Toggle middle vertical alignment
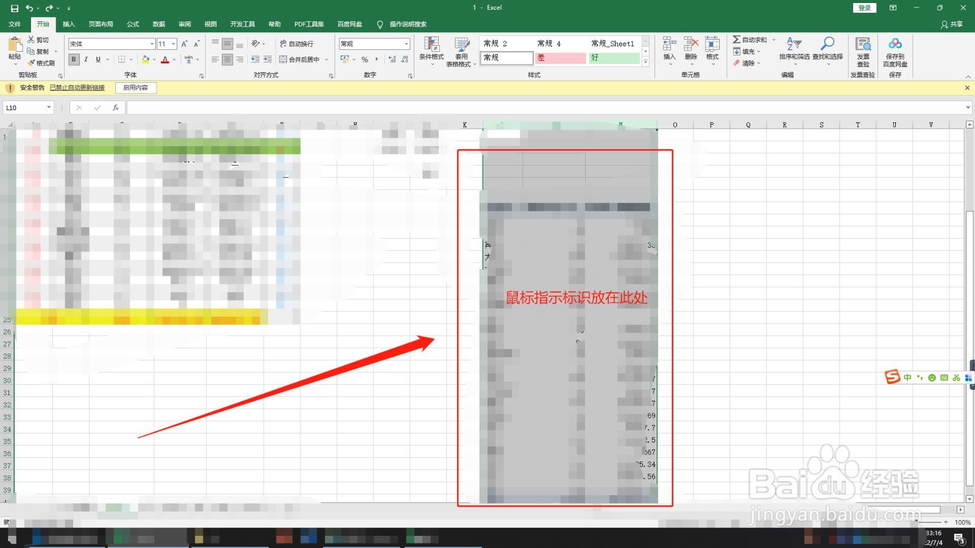Screen dimensions: 975x548 coord(227,44)
